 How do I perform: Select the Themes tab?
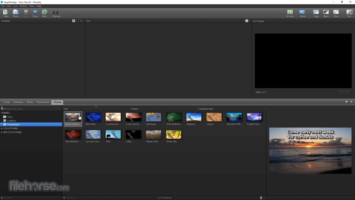click(x=57, y=102)
